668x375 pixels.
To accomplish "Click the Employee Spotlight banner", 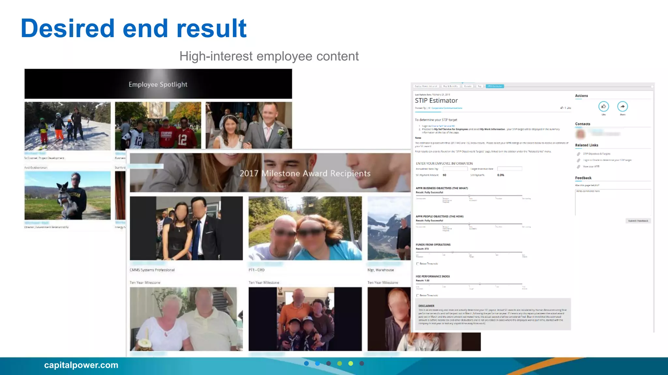I will (x=158, y=84).
